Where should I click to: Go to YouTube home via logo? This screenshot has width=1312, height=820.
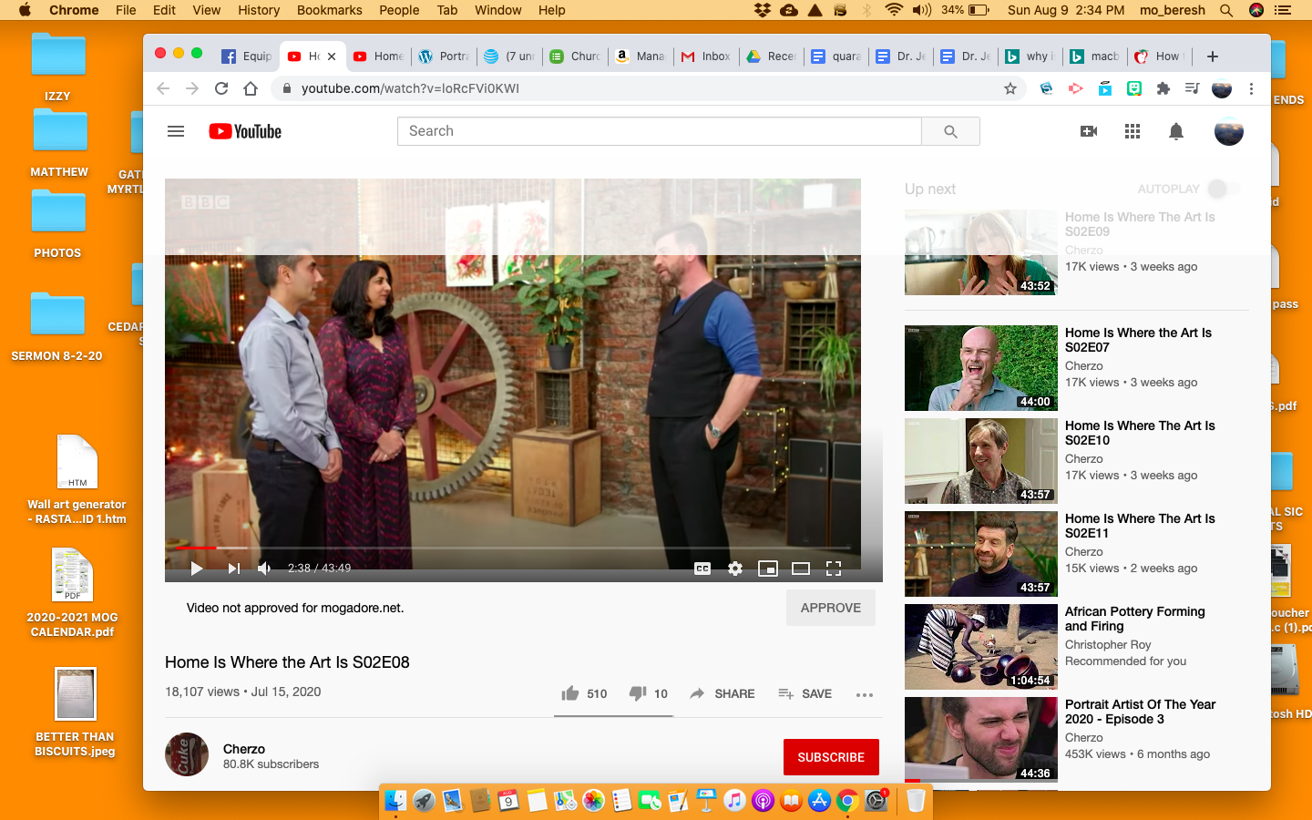pos(245,131)
